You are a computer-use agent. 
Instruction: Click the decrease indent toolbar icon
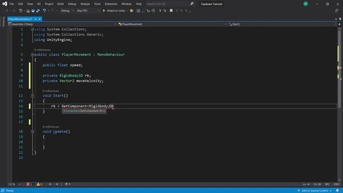pos(160,11)
